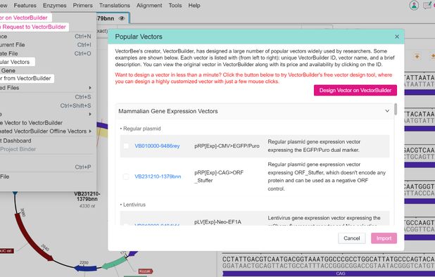The width and height of the screenshot is (435, 277).
Task: Open the Primers menu
Action: 82,5
